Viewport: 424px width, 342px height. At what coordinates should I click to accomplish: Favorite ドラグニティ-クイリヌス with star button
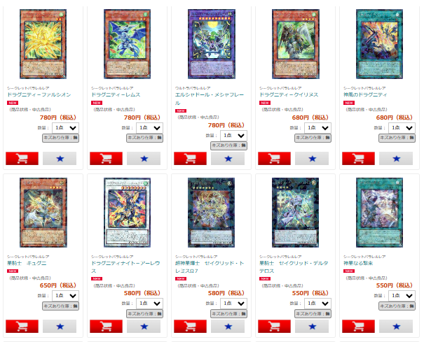click(x=312, y=159)
